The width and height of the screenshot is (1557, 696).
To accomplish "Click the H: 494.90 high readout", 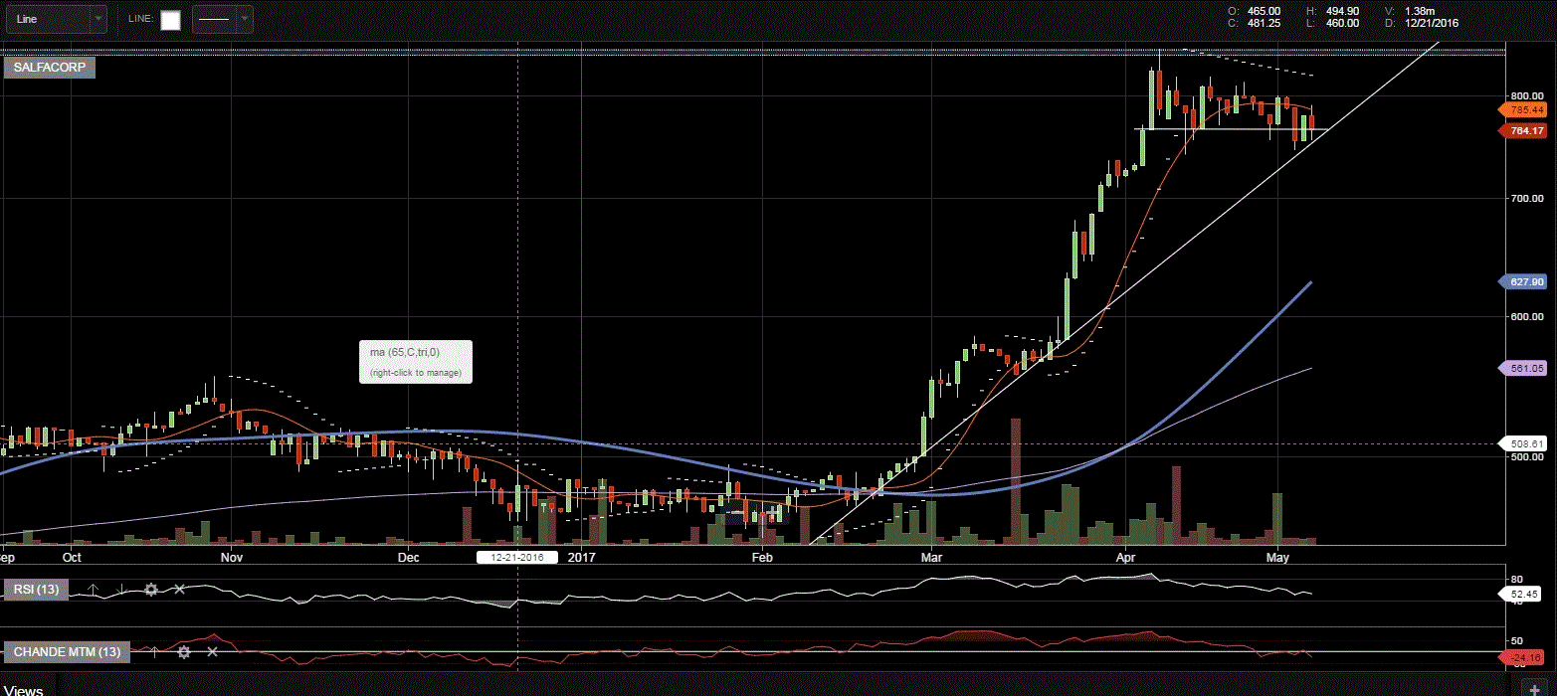I will [1333, 11].
